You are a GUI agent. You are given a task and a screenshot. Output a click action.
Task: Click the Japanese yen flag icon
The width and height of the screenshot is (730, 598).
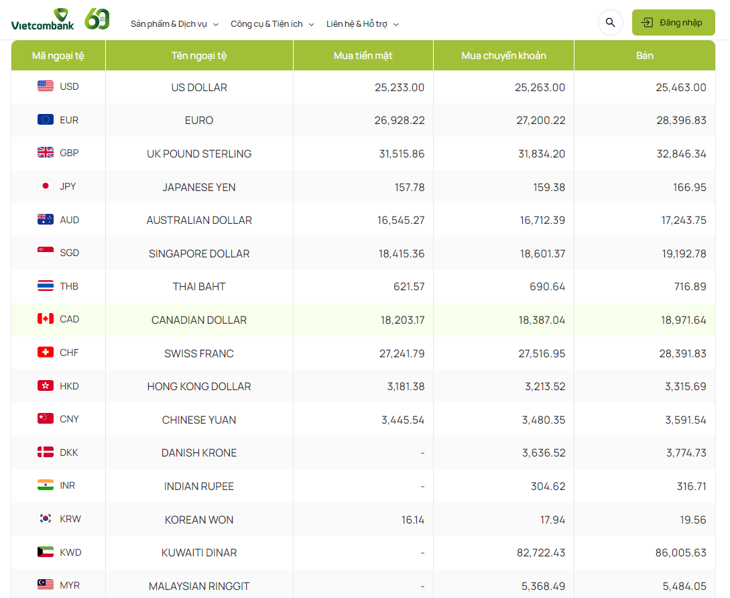pyautogui.click(x=46, y=186)
